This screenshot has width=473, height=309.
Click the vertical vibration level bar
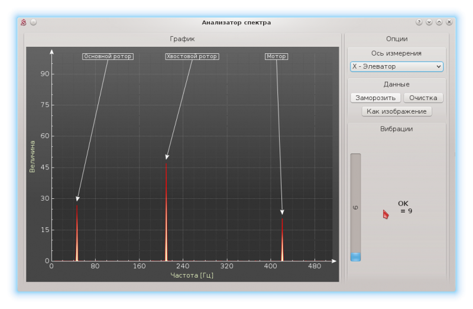355,207
